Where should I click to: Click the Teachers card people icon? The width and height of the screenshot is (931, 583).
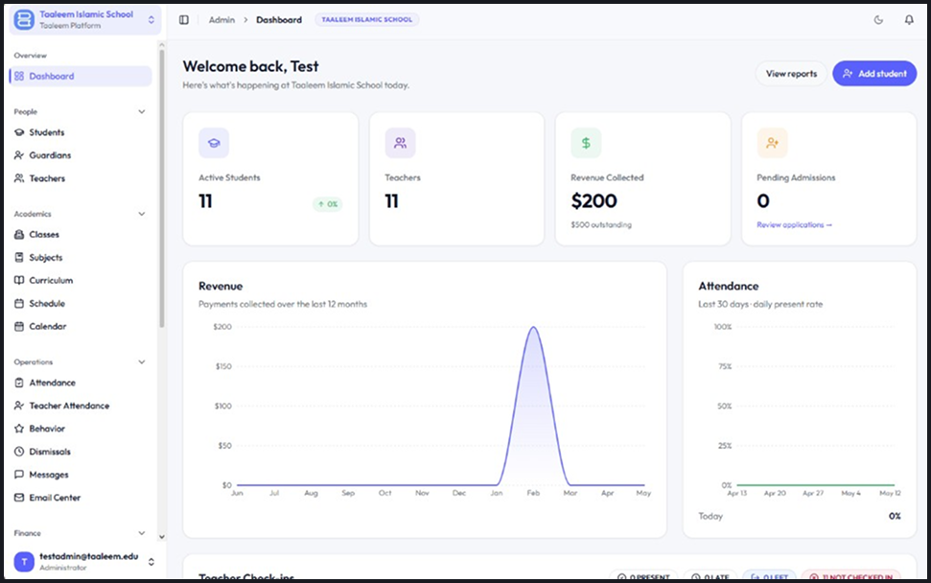400,143
